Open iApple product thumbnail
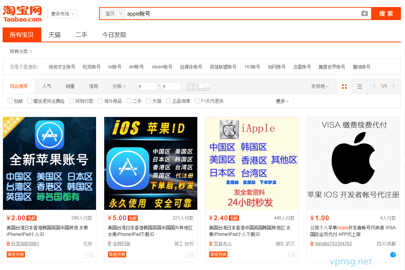Viewport: 405px width, 270px height. tap(252, 163)
